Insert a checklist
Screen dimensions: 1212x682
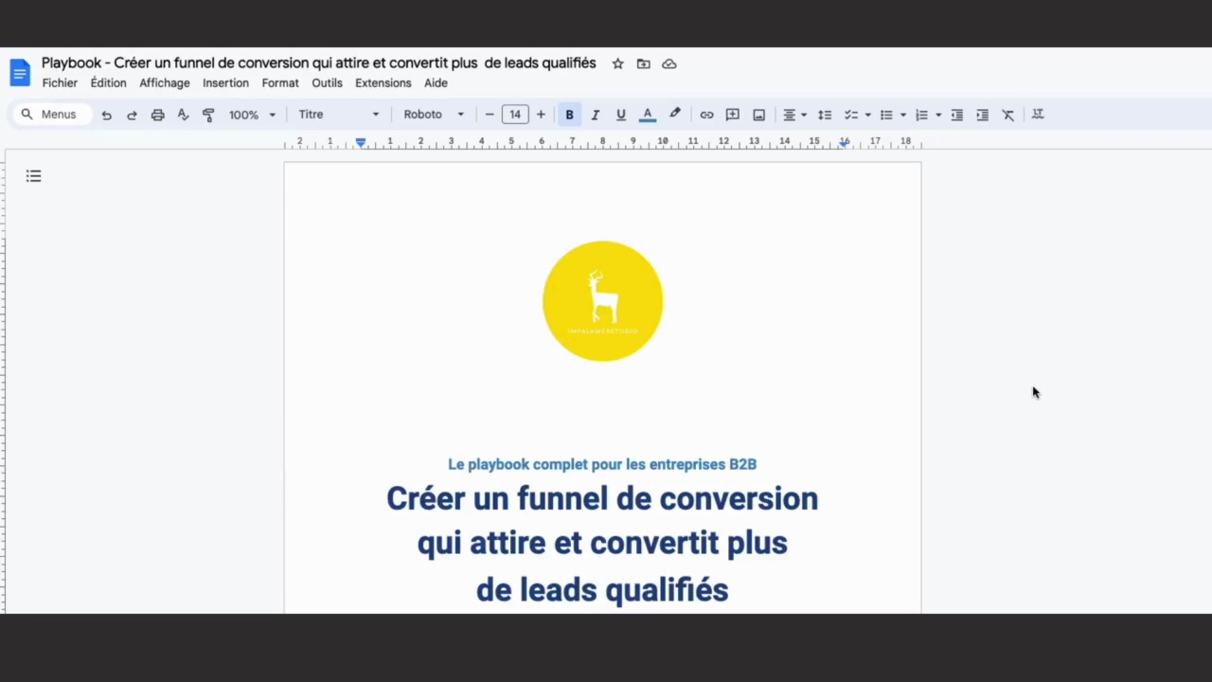(x=850, y=115)
